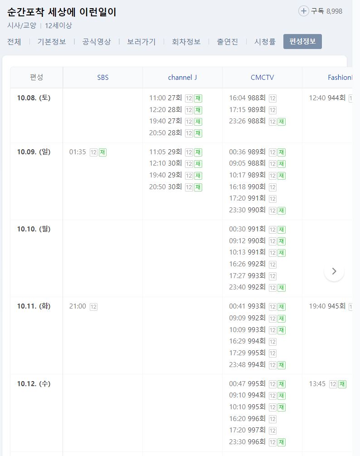
Task: Open the CMCTV channel header link
Action: pos(263,77)
